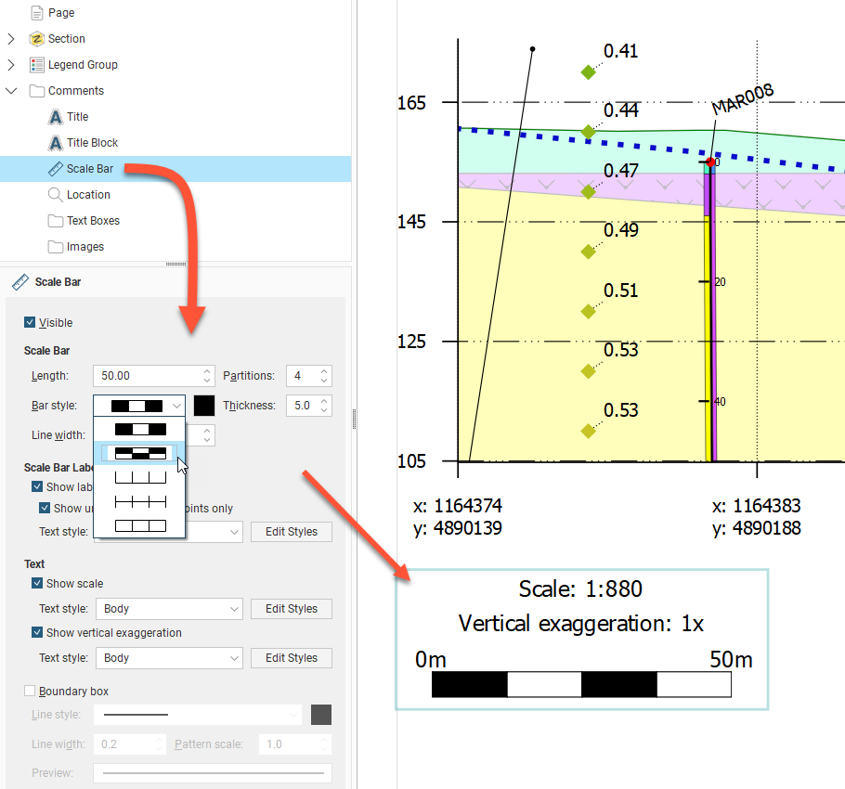Collapse the Comments tree node
The height and width of the screenshot is (789, 845).
pyautogui.click(x=11, y=91)
